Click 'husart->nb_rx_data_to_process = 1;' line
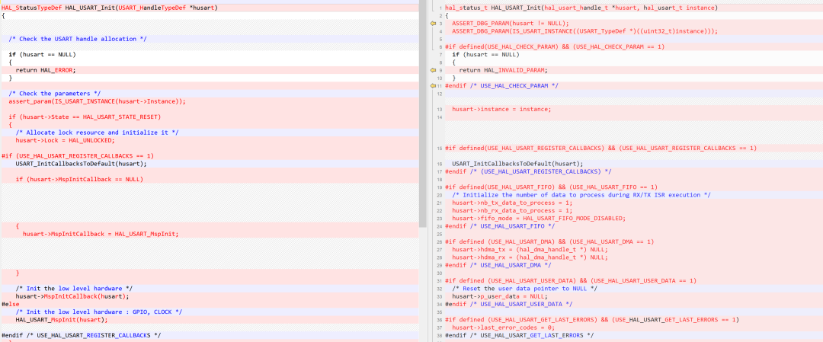 pos(512,211)
